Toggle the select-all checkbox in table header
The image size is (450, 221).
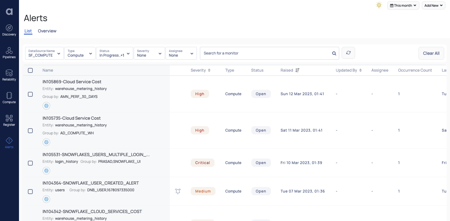tap(30, 70)
